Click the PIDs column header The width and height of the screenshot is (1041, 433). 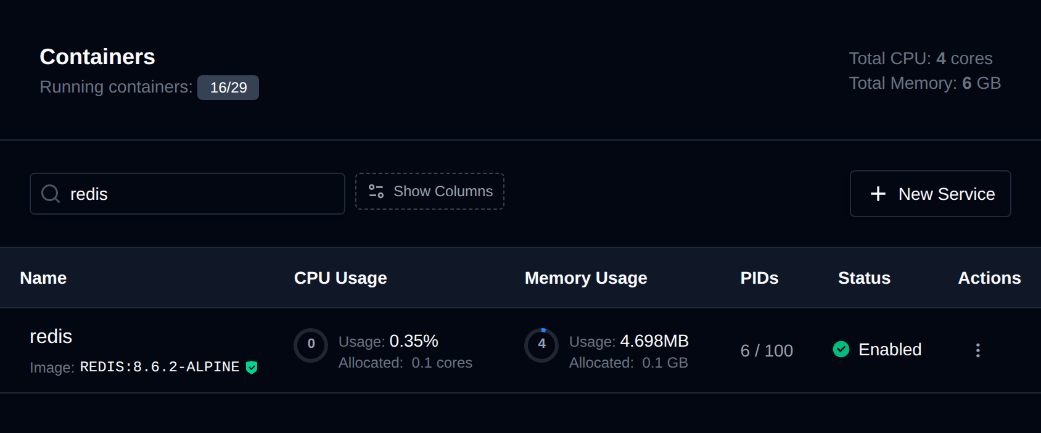(x=759, y=278)
